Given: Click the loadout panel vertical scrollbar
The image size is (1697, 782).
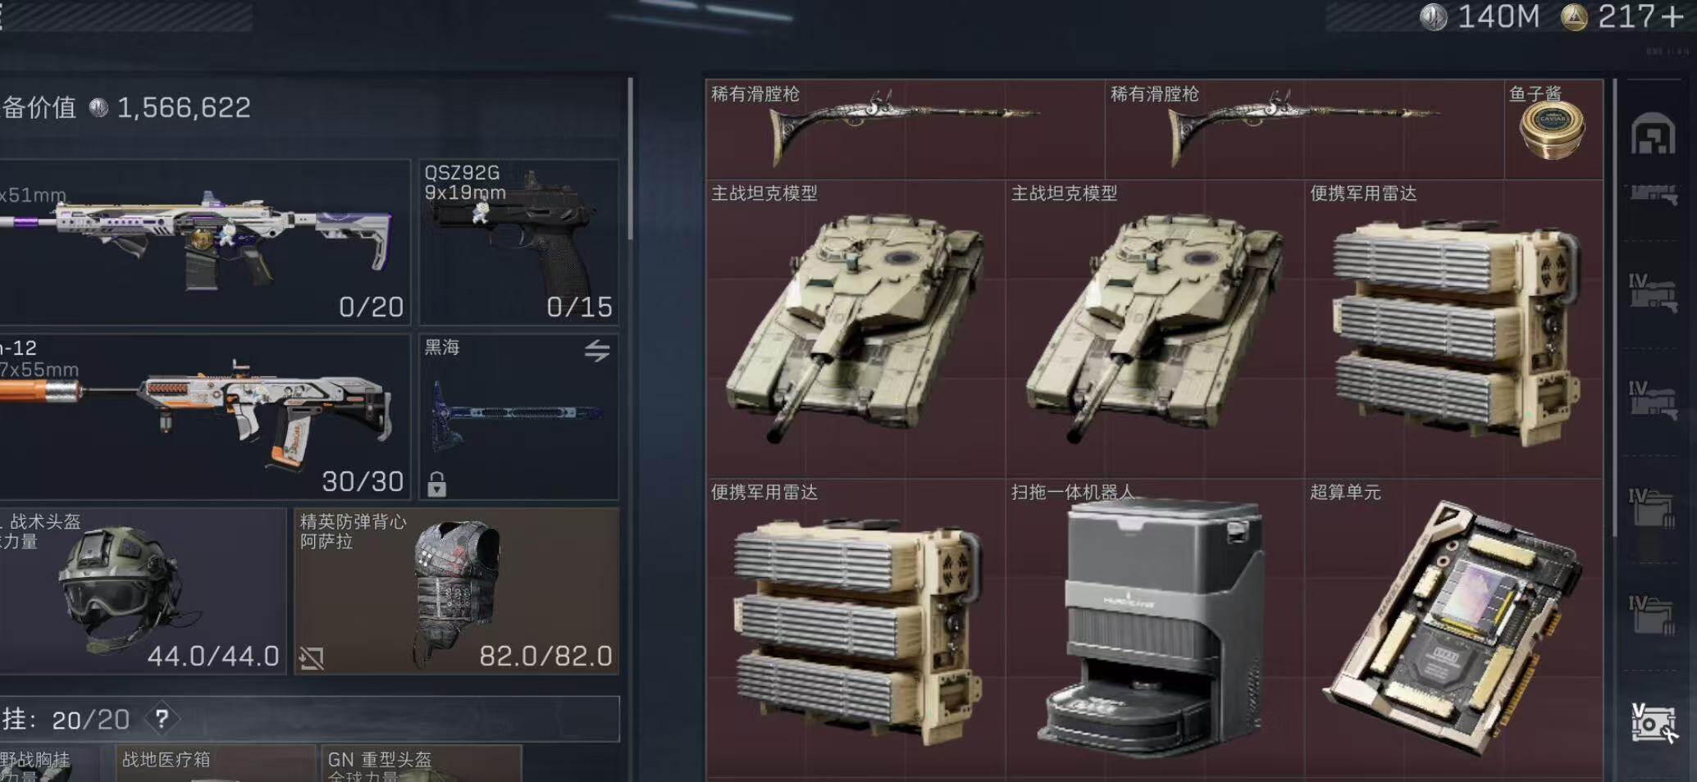Looking at the screenshot, I should (x=630, y=159).
